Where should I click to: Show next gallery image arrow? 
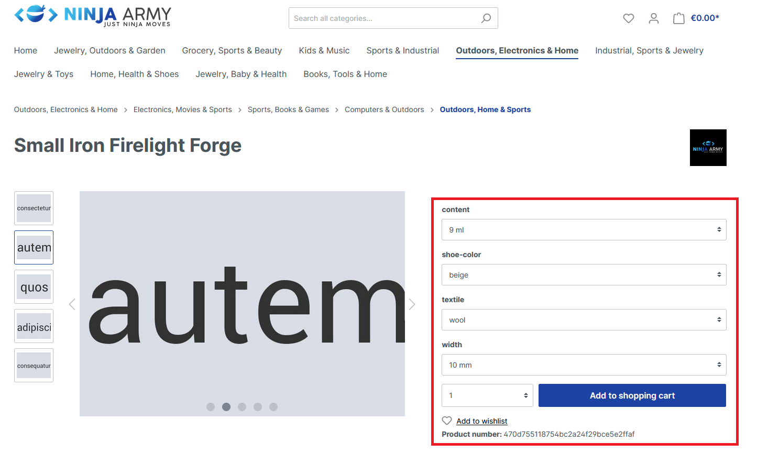(x=412, y=304)
